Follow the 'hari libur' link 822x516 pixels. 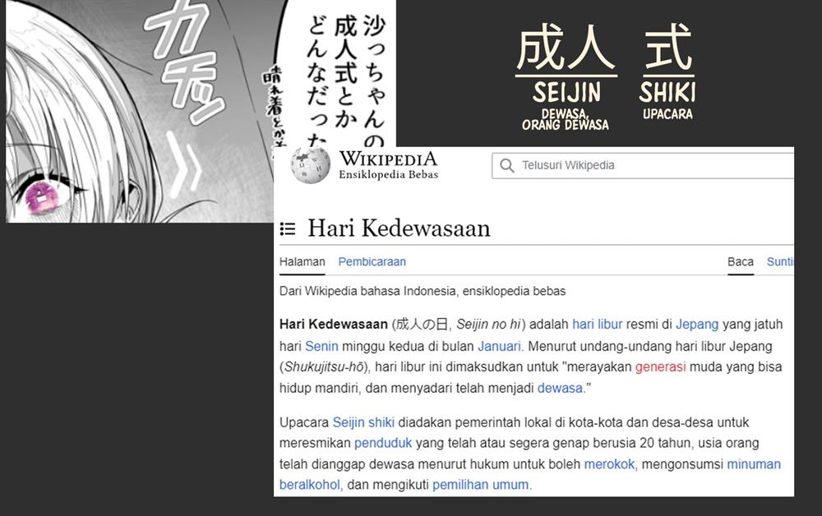[597, 324]
